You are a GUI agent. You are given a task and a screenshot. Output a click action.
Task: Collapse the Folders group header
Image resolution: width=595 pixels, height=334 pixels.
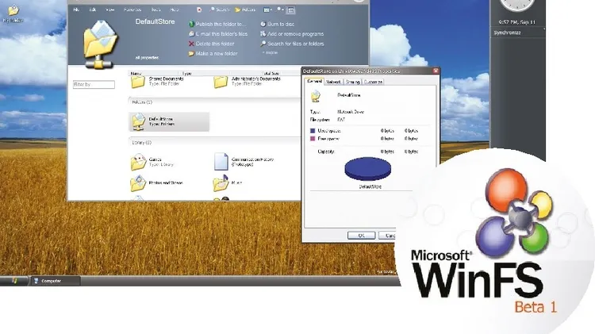[141, 102]
